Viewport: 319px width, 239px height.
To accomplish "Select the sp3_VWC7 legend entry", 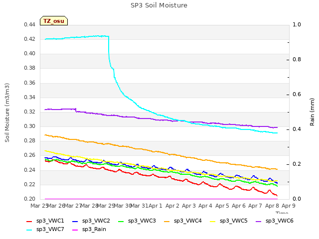I will [45, 230].
